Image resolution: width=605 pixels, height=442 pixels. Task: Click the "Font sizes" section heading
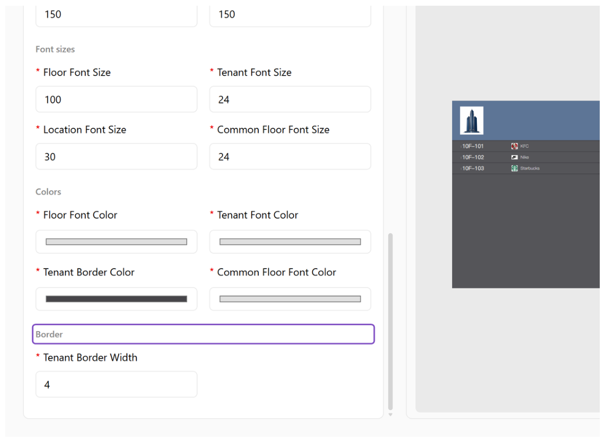click(x=55, y=49)
